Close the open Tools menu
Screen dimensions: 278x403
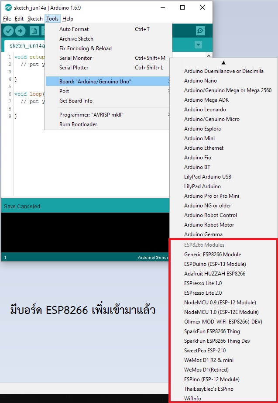point(52,19)
